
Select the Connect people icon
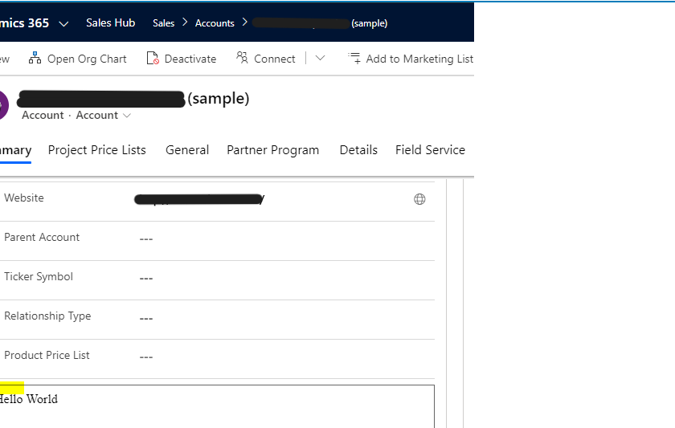(x=242, y=58)
